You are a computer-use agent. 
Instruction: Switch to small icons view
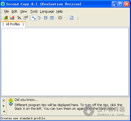(40, 18)
